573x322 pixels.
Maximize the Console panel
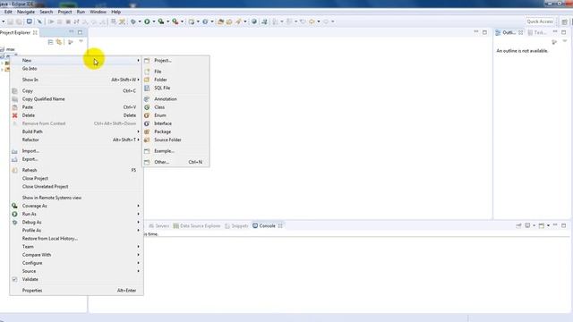click(564, 225)
